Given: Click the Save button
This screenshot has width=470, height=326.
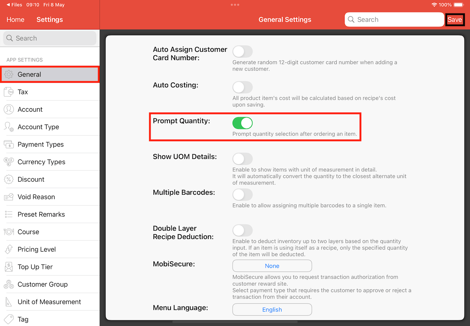Looking at the screenshot, I should 455,20.
